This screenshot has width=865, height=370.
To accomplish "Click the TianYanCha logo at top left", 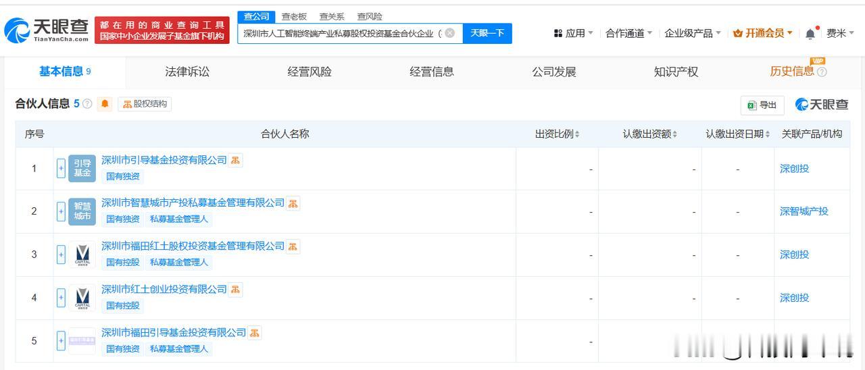I will point(47,30).
